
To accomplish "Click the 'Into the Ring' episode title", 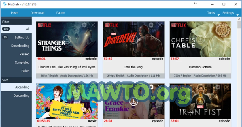I will pyautogui.click(x=133, y=67).
